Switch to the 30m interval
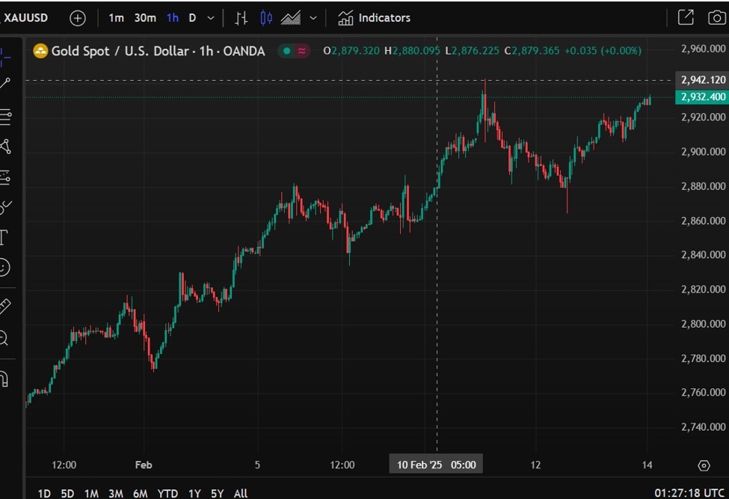Image resolution: width=729 pixels, height=499 pixels. pyautogui.click(x=144, y=17)
